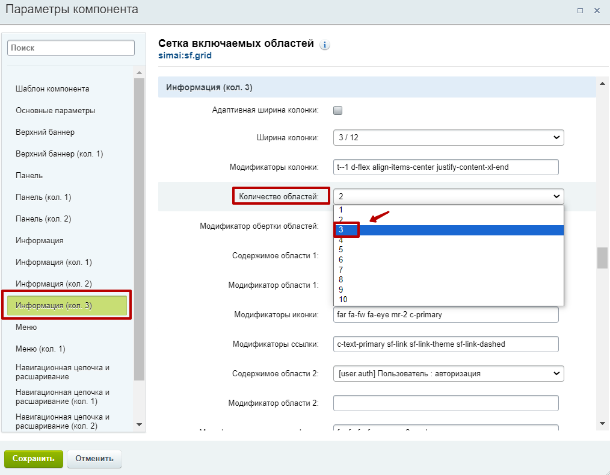Click the Сохранить button
Viewport: 610px width, 475px height.
(x=34, y=458)
